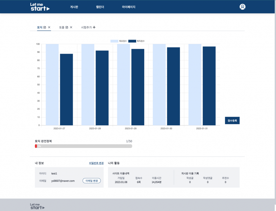276x211 pixels.
Task: Click the Let me start footer logo
Action: [x=37, y=206]
